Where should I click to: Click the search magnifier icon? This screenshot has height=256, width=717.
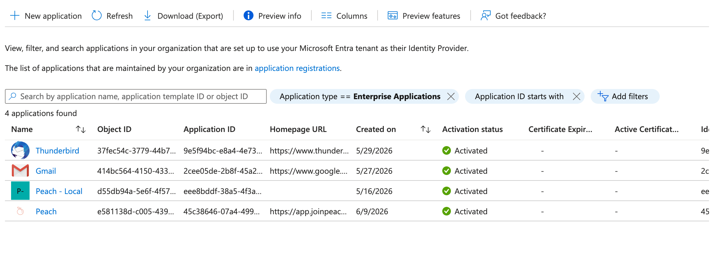13,96
